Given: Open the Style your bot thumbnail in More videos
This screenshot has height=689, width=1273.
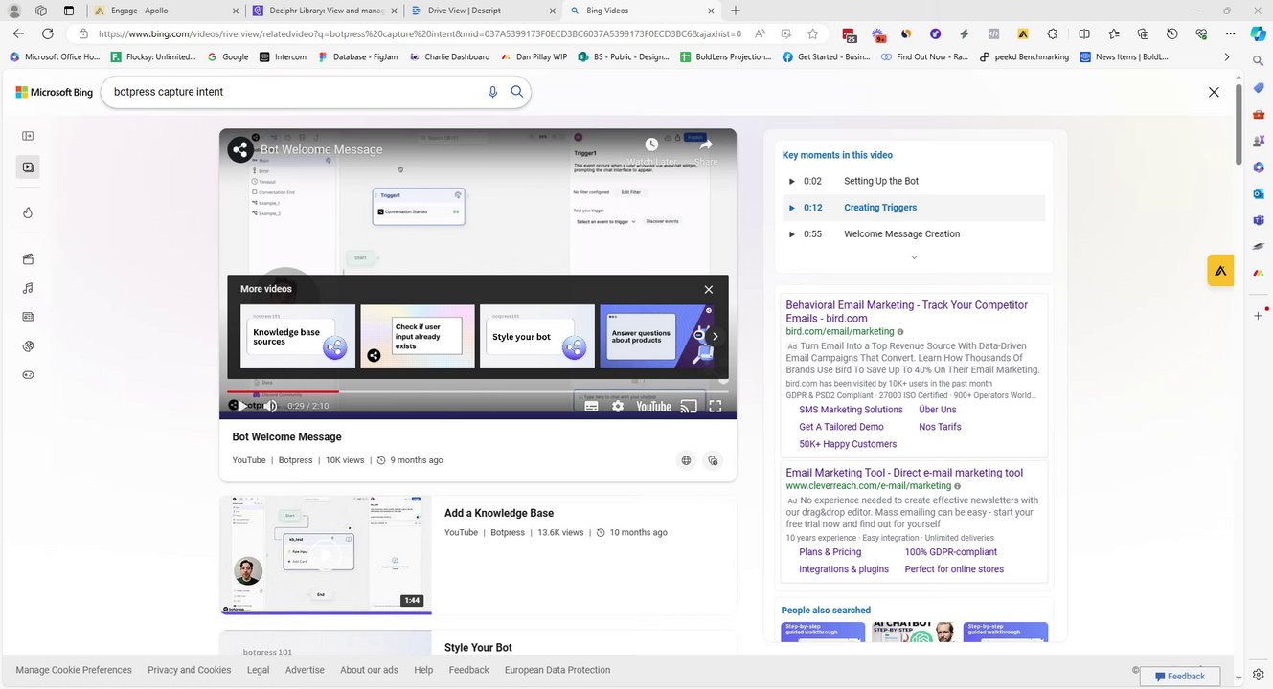Looking at the screenshot, I should pos(537,336).
